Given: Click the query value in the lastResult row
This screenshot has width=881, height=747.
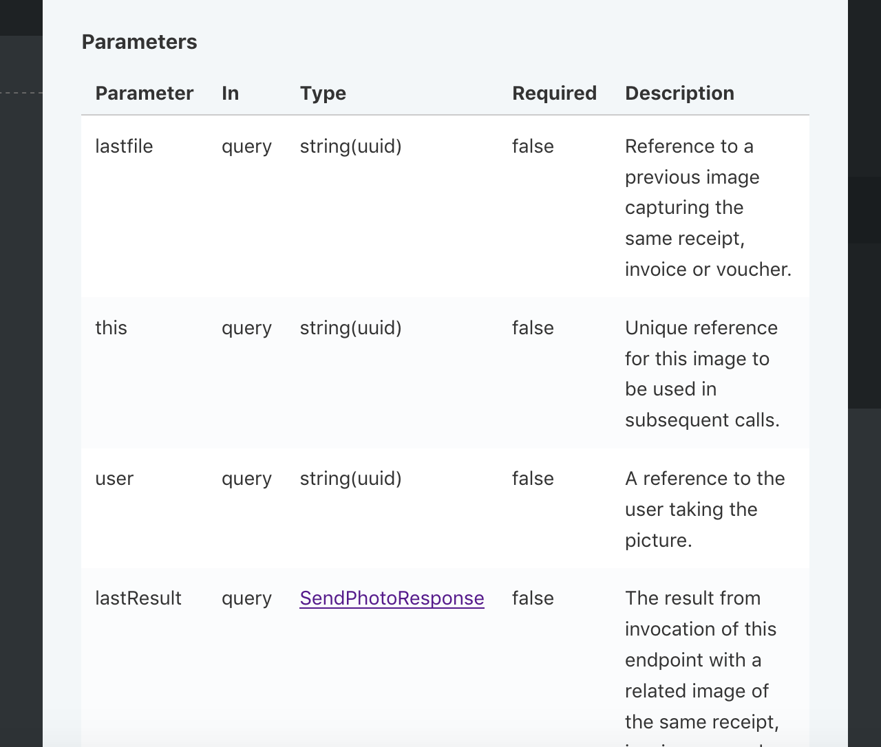Looking at the screenshot, I should 246,598.
